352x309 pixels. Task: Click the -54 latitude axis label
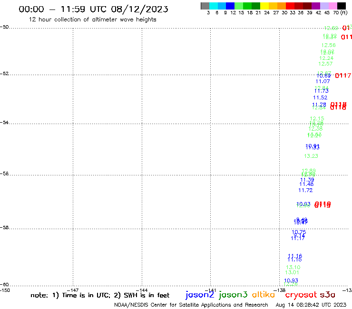click(x=4, y=123)
